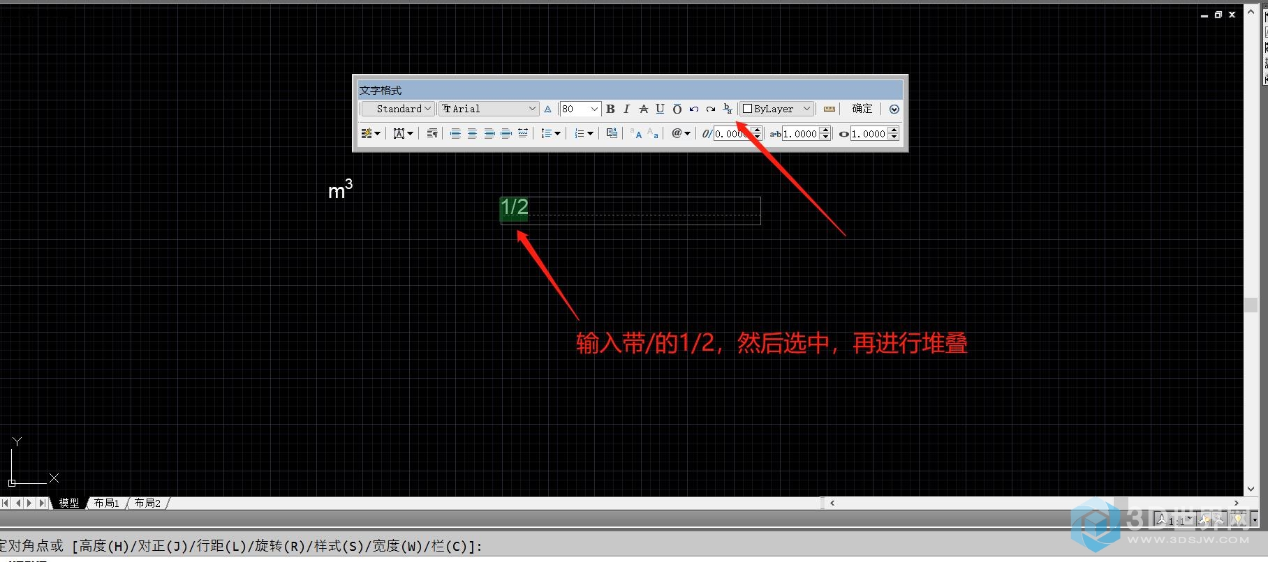This screenshot has height=562, width=1268.
Task: Increase tracking value with up stepper
Action: pyautogui.click(x=825, y=130)
